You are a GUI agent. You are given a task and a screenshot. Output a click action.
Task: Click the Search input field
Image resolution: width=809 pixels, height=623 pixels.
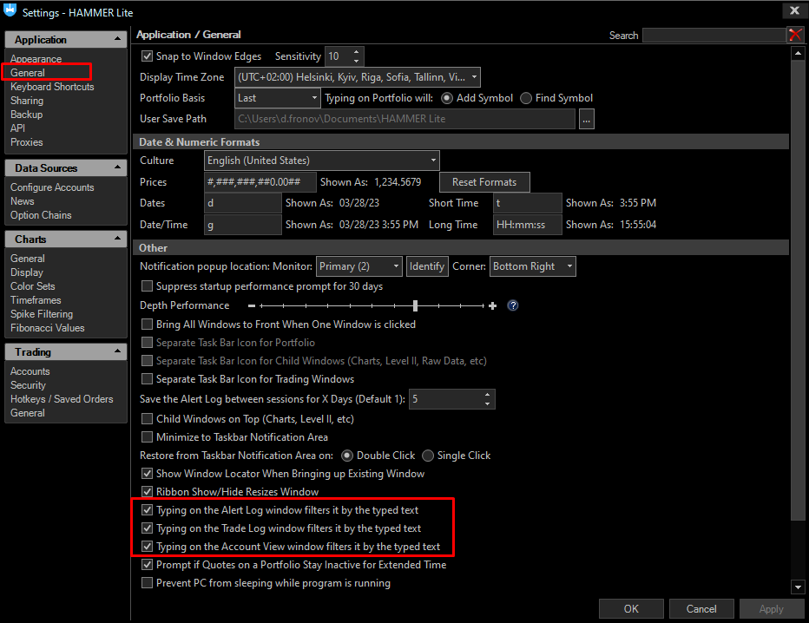(x=714, y=35)
